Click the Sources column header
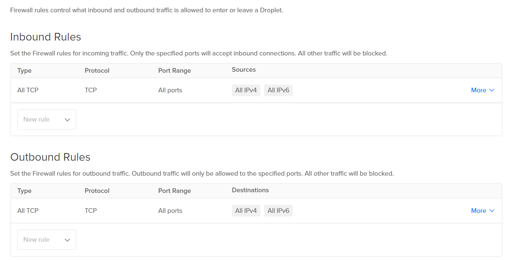This screenshot has width=513, height=260. (x=244, y=70)
